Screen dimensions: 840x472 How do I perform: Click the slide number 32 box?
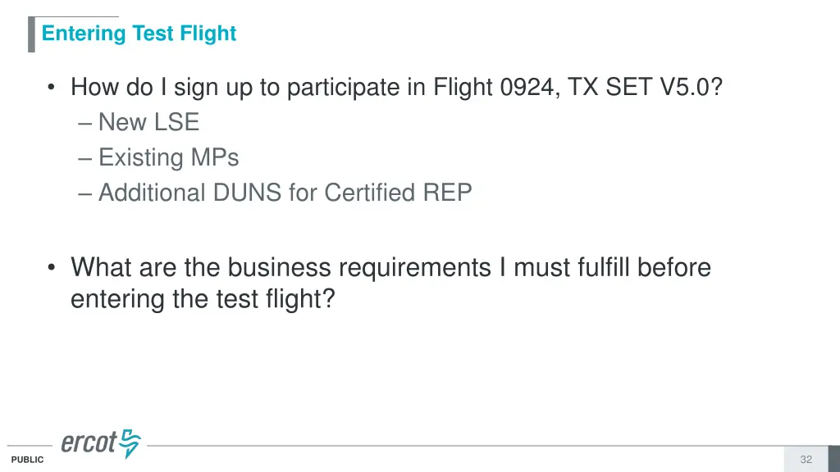click(806, 460)
